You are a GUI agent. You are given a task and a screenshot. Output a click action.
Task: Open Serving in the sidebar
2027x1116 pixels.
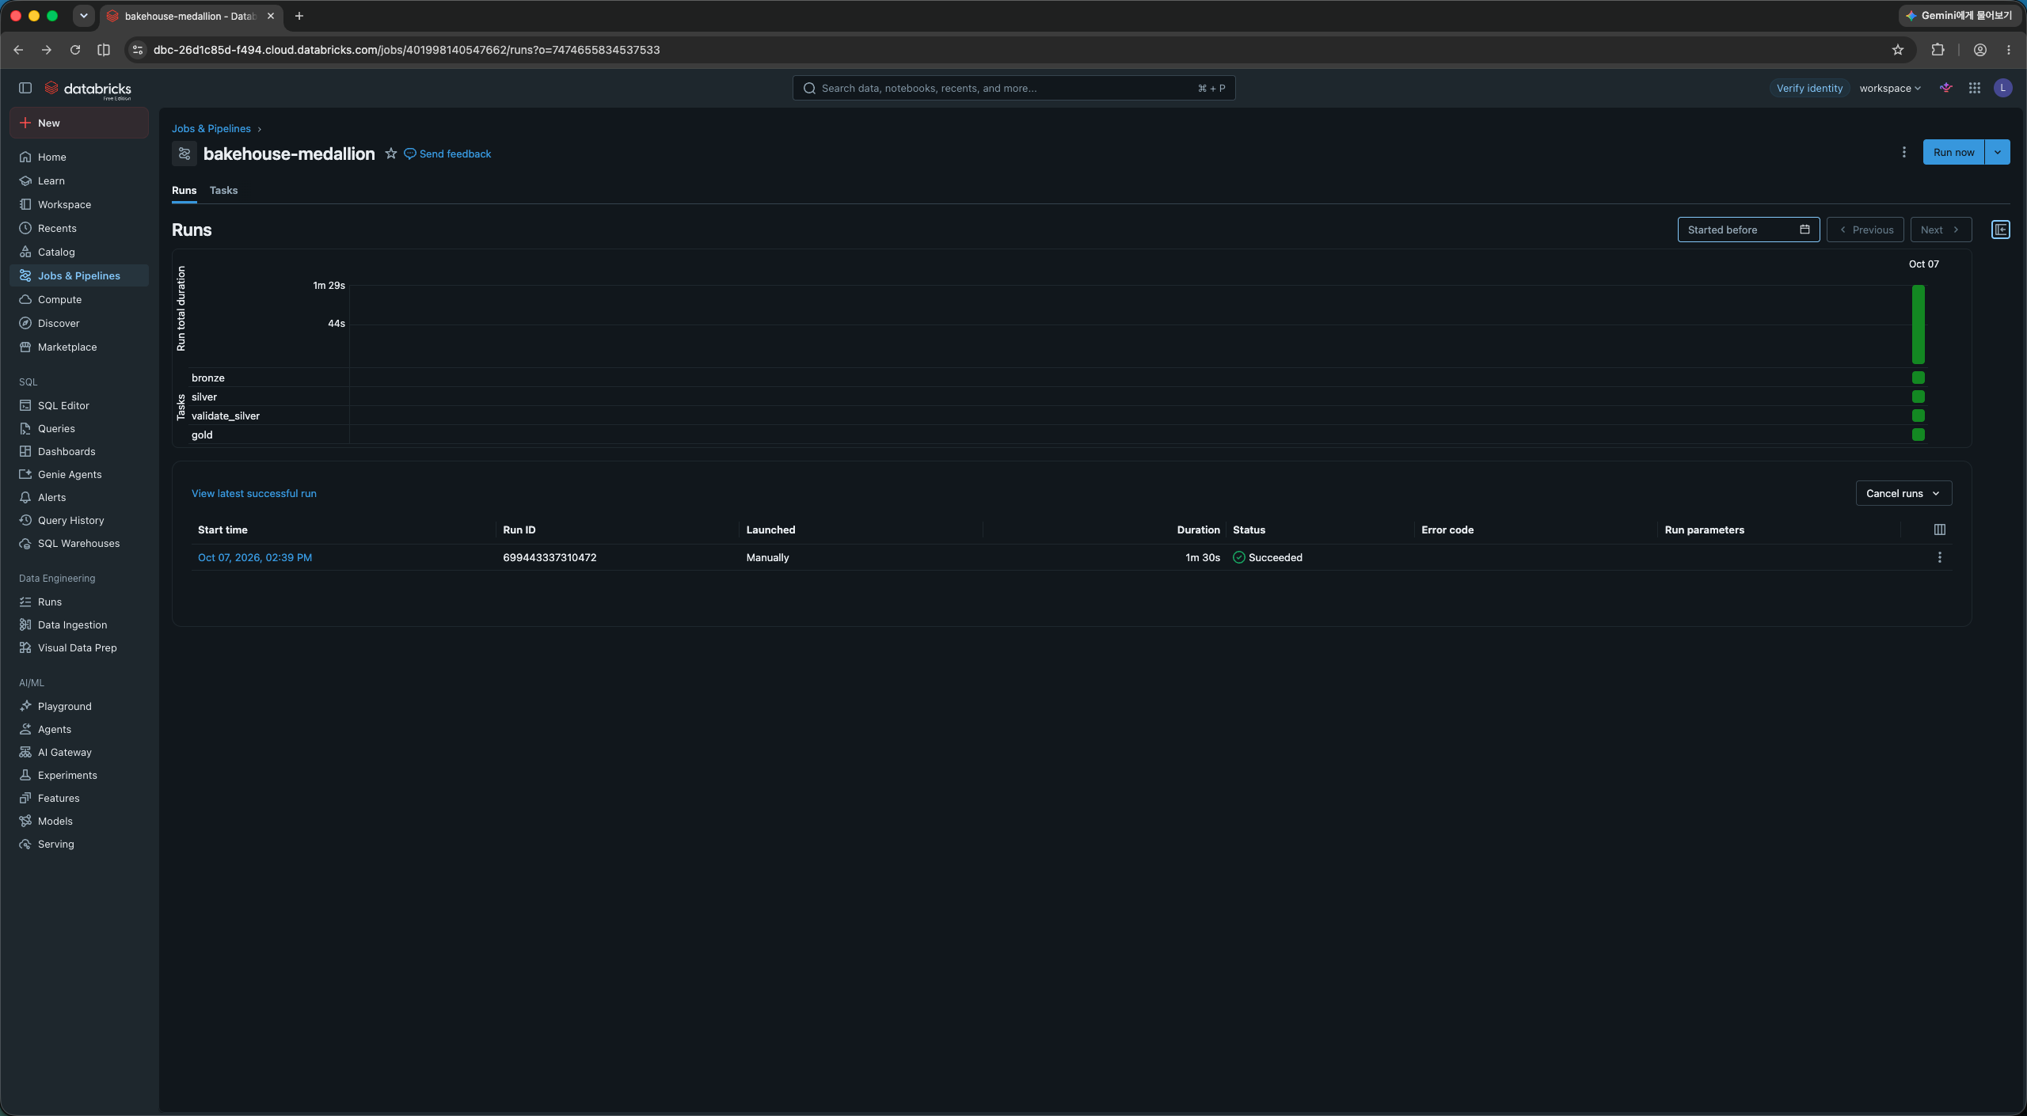pyautogui.click(x=78, y=844)
